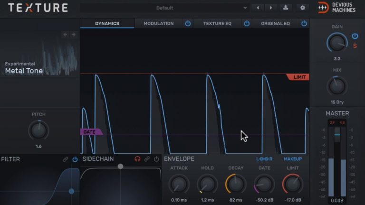Open the Original EQ tab
The width and height of the screenshot is (365, 205).
pyautogui.click(x=276, y=23)
